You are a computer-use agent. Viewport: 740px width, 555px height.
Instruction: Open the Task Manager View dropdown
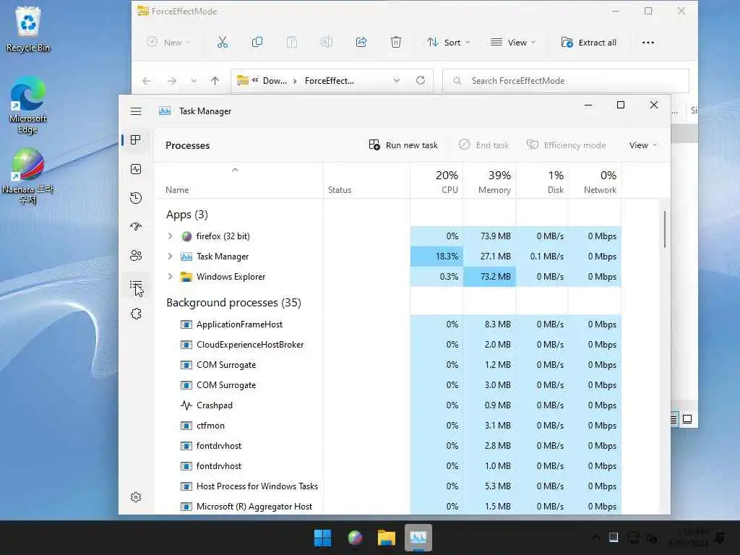click(x=642, y=145)
